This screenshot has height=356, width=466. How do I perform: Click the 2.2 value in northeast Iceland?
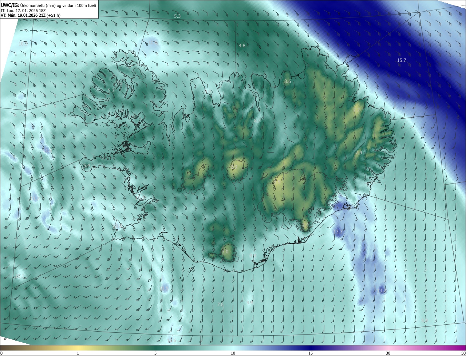356,110
